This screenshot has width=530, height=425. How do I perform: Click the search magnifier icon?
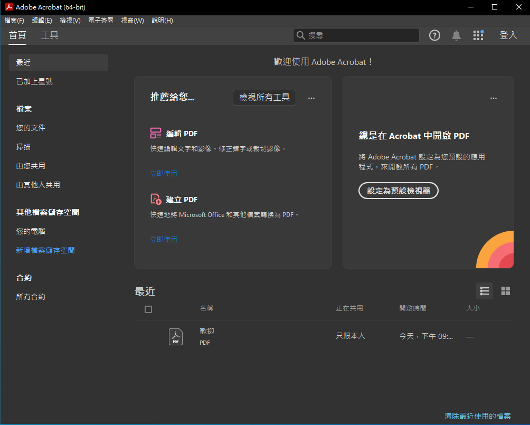[300, 35]
